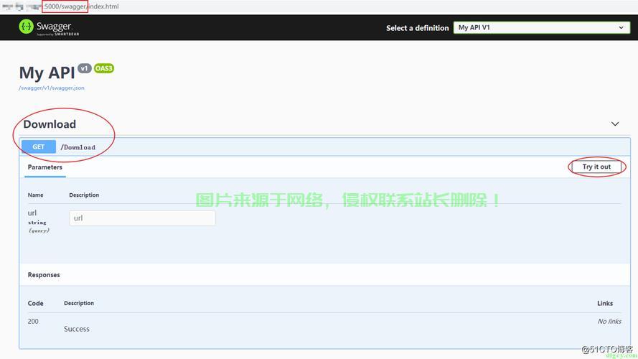
Task: Open the /swagger/v1/swagger.json link
Action: click(x=51, y=88)
